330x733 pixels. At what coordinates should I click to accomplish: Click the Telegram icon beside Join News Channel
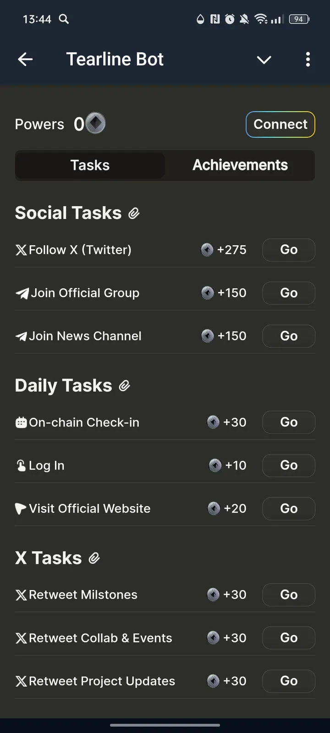pos(21,336)
